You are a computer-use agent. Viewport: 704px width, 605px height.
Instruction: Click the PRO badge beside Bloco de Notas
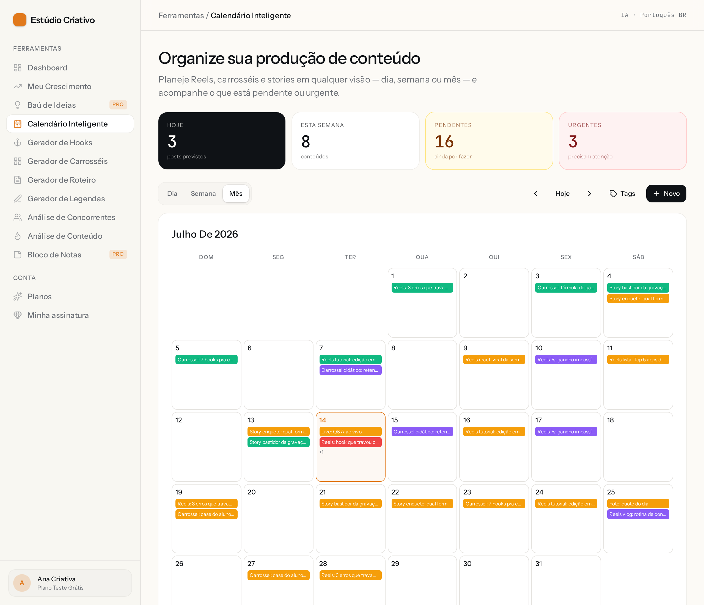pos(118,254)
